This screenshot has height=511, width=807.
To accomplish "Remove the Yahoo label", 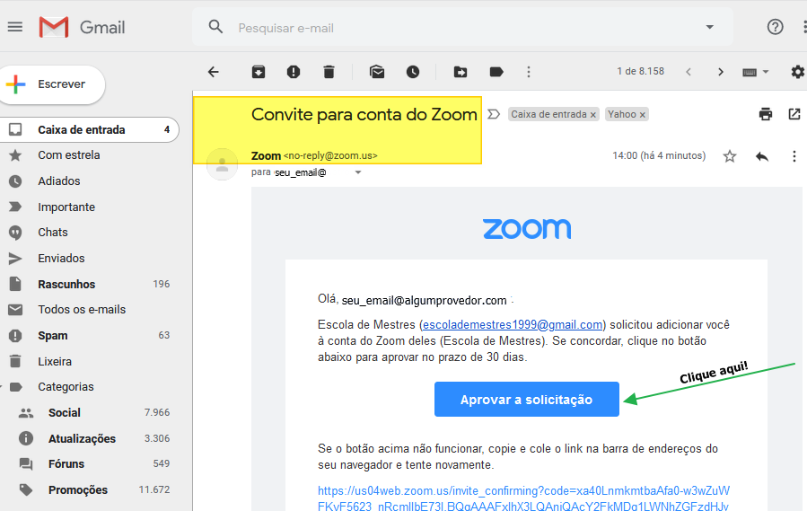I will [643, 115].
